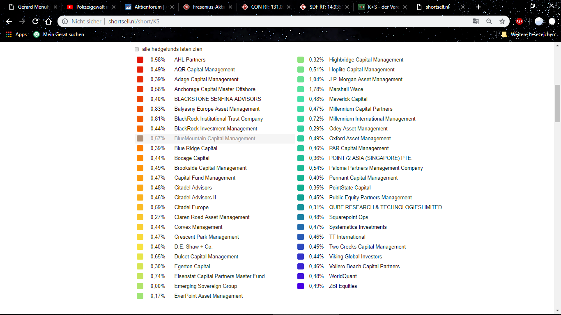561x315 pixels.
Task: Select Citadel Europe in the list
Action: click(x=191, y=207)
